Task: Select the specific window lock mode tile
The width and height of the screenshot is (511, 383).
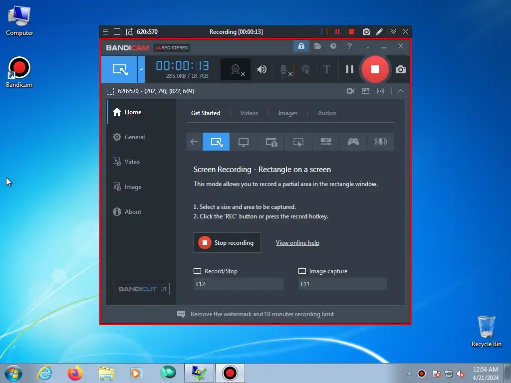Action: [x=271, y=142]
